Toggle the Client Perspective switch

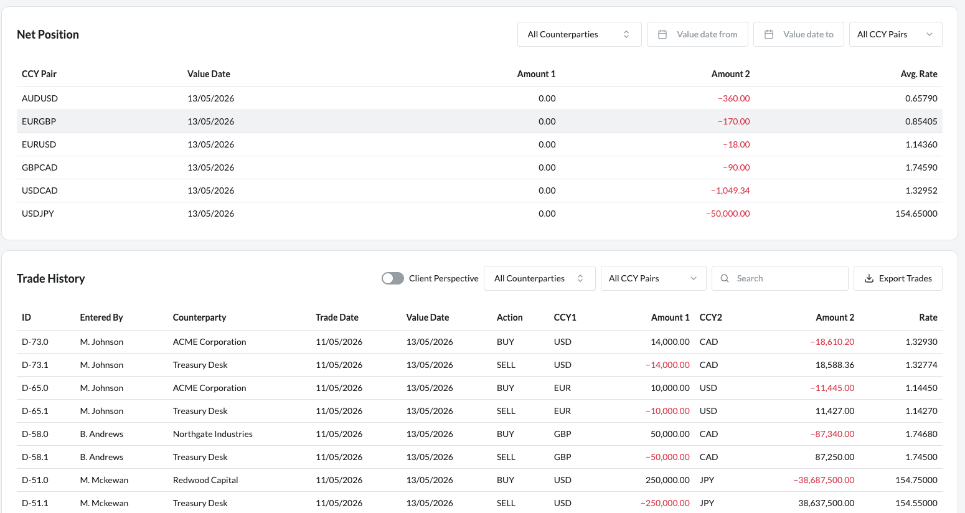tap(393, 278)
